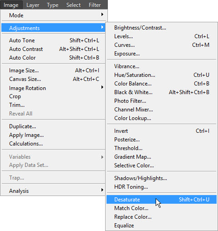Open the Select menu
The image size is (218, 231).
pos(74,5)
